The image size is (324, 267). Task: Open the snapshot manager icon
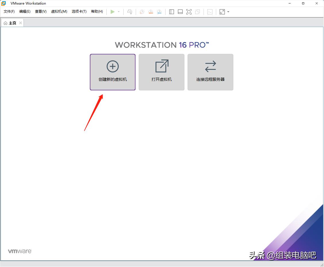pyautogui.click(x=159, y=12)
